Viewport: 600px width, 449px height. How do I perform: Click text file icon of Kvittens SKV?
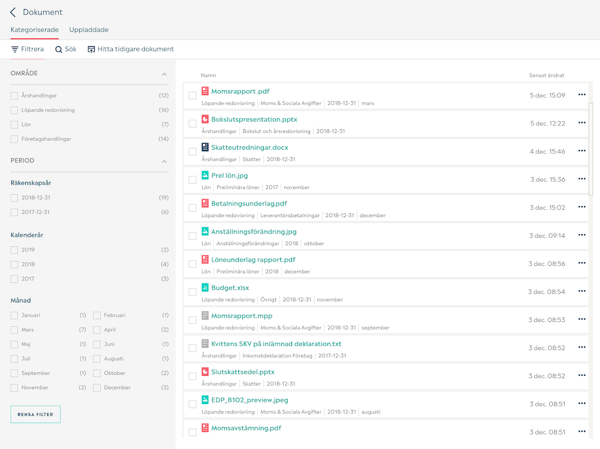pos(205,343)
